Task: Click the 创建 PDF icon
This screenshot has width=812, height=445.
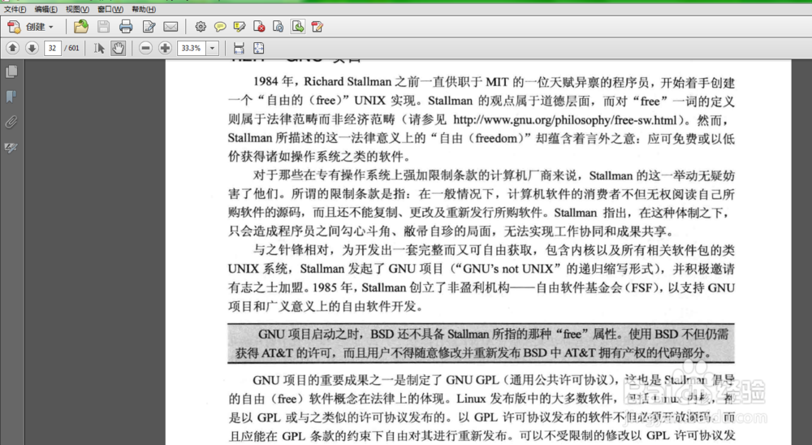Action: click(14, 27)
